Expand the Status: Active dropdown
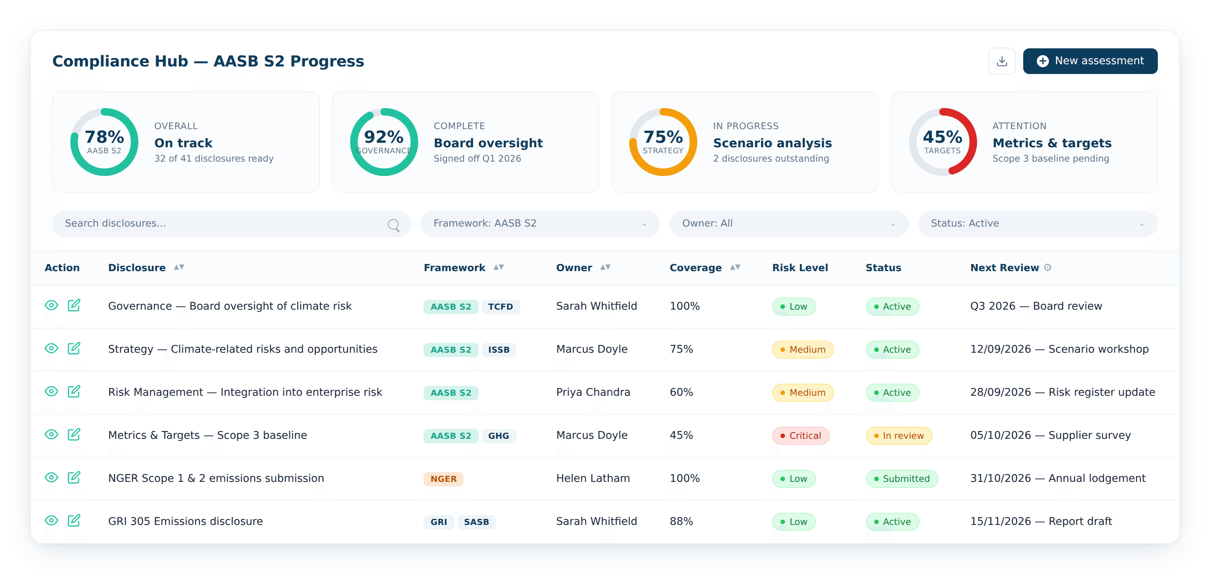This screenshot has width=1210, height=574. click(x=1037, y=224)
